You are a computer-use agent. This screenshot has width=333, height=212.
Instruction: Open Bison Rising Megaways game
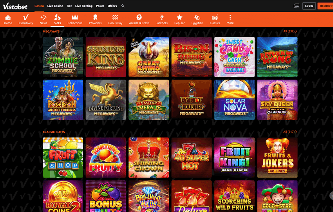192,57
